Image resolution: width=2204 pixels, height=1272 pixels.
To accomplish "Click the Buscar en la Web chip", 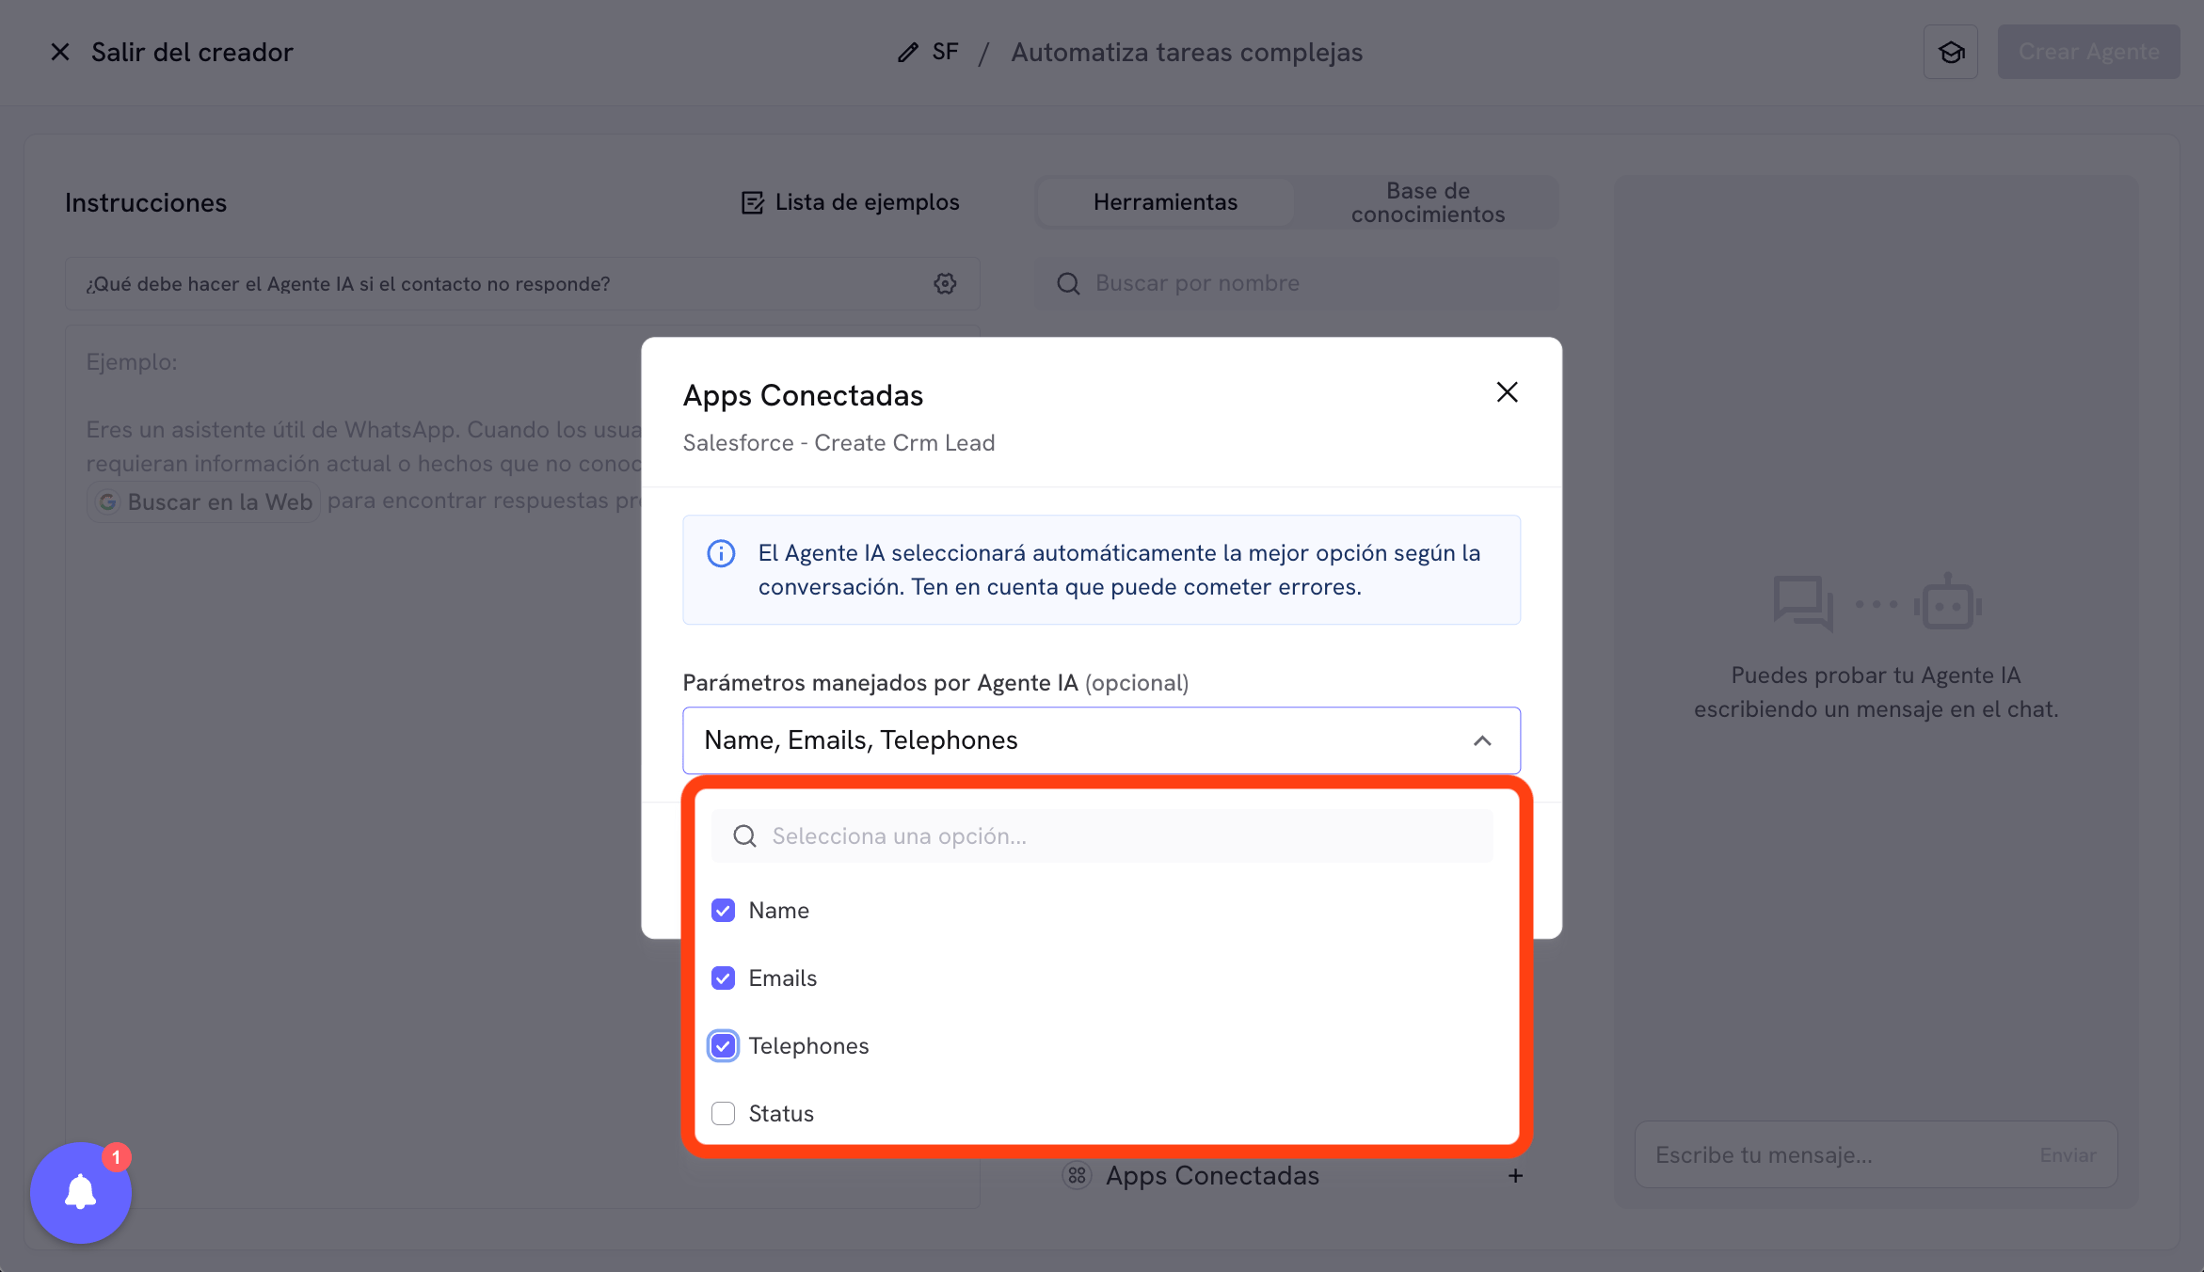I will coord(204,501).
